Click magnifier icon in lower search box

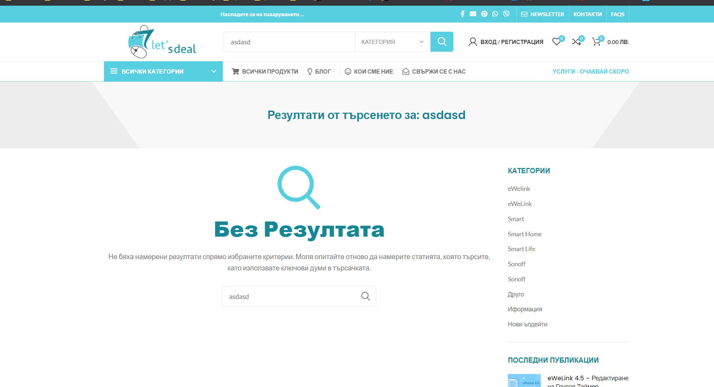(x=365, y=297)
